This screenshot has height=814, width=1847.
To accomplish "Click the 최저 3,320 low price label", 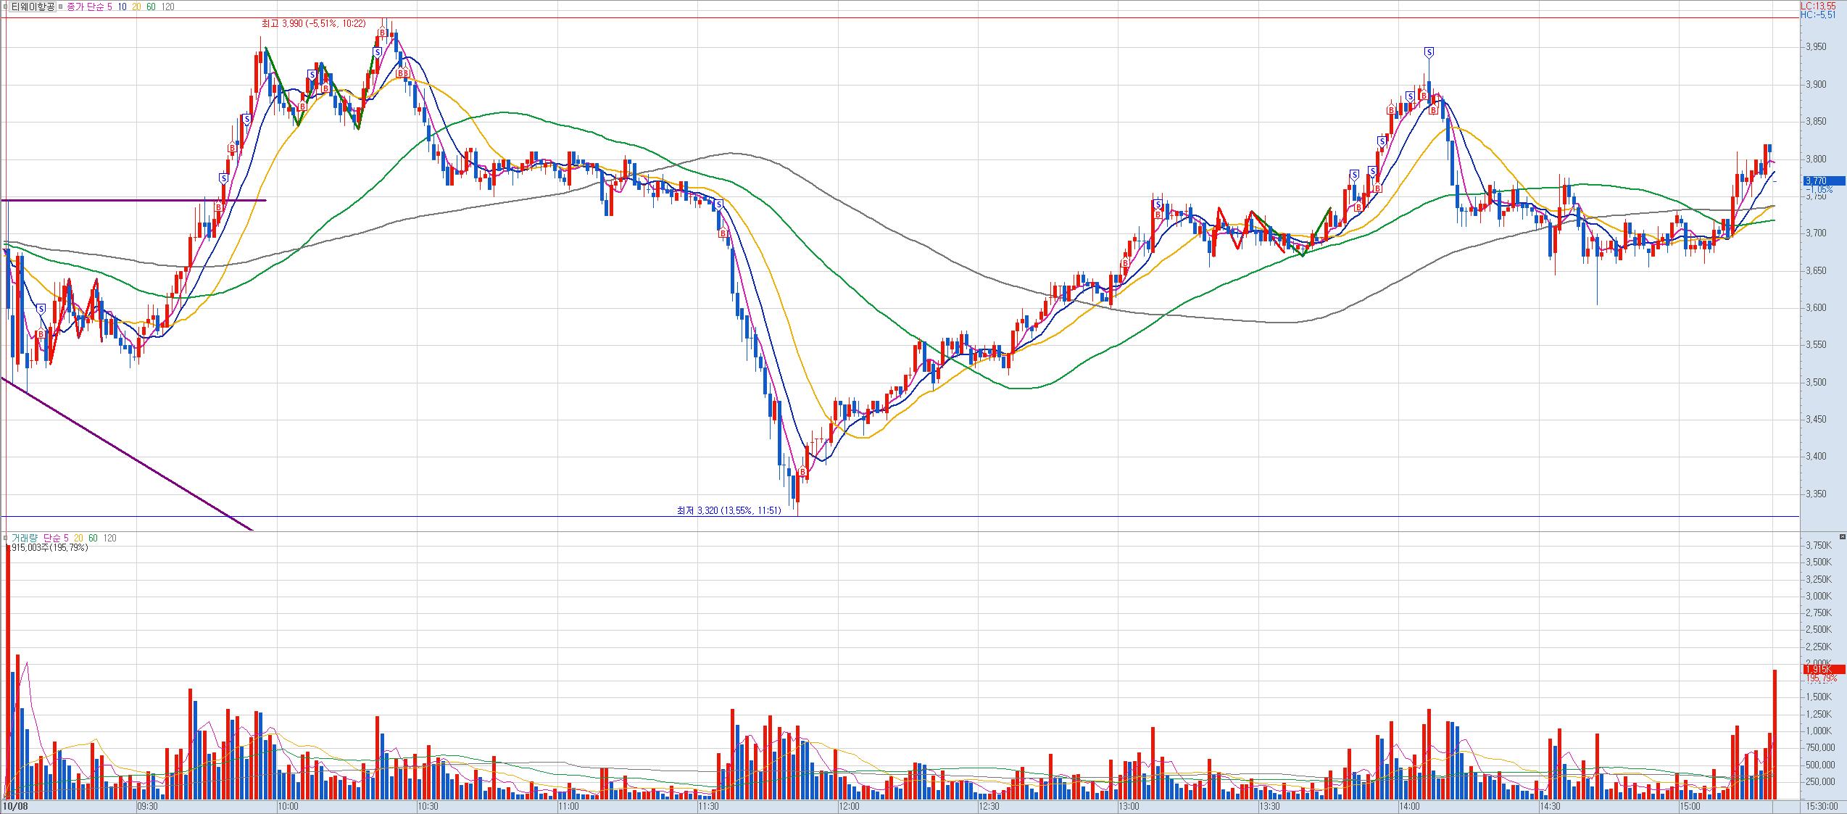I will point(729,510).
